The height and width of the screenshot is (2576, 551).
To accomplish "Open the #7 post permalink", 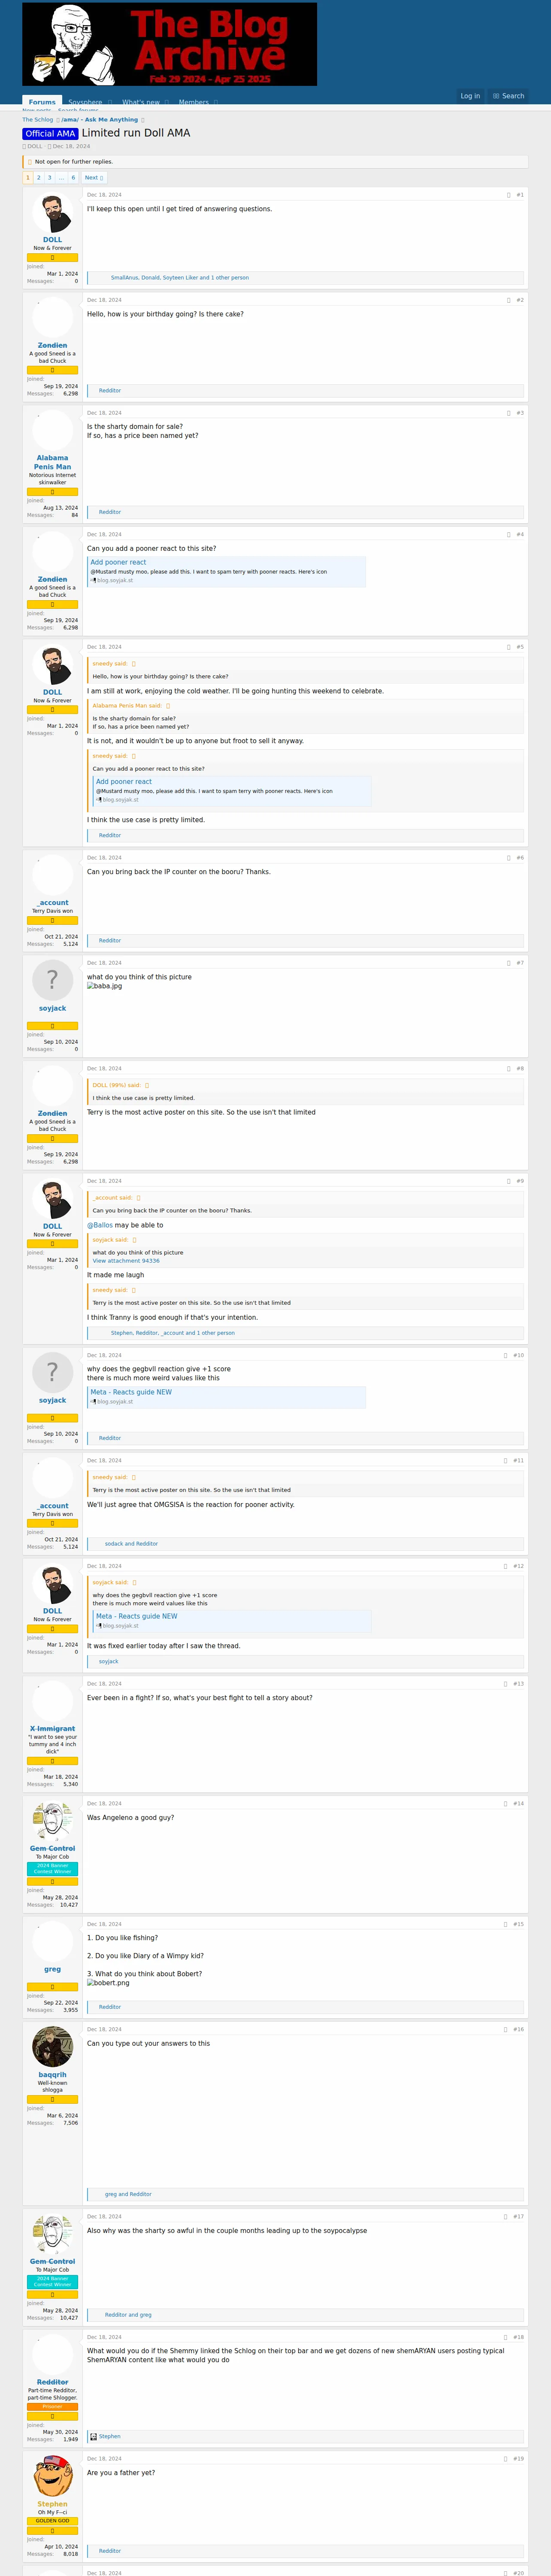I will [520, 963].
